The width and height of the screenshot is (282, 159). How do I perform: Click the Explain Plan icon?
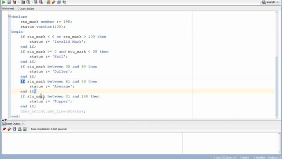(15, 2)
